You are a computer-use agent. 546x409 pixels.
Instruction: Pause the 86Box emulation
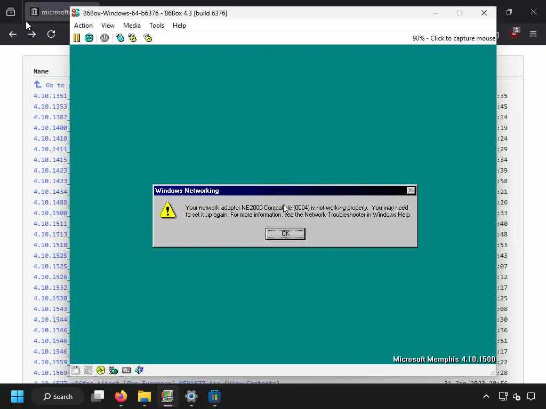77,38
